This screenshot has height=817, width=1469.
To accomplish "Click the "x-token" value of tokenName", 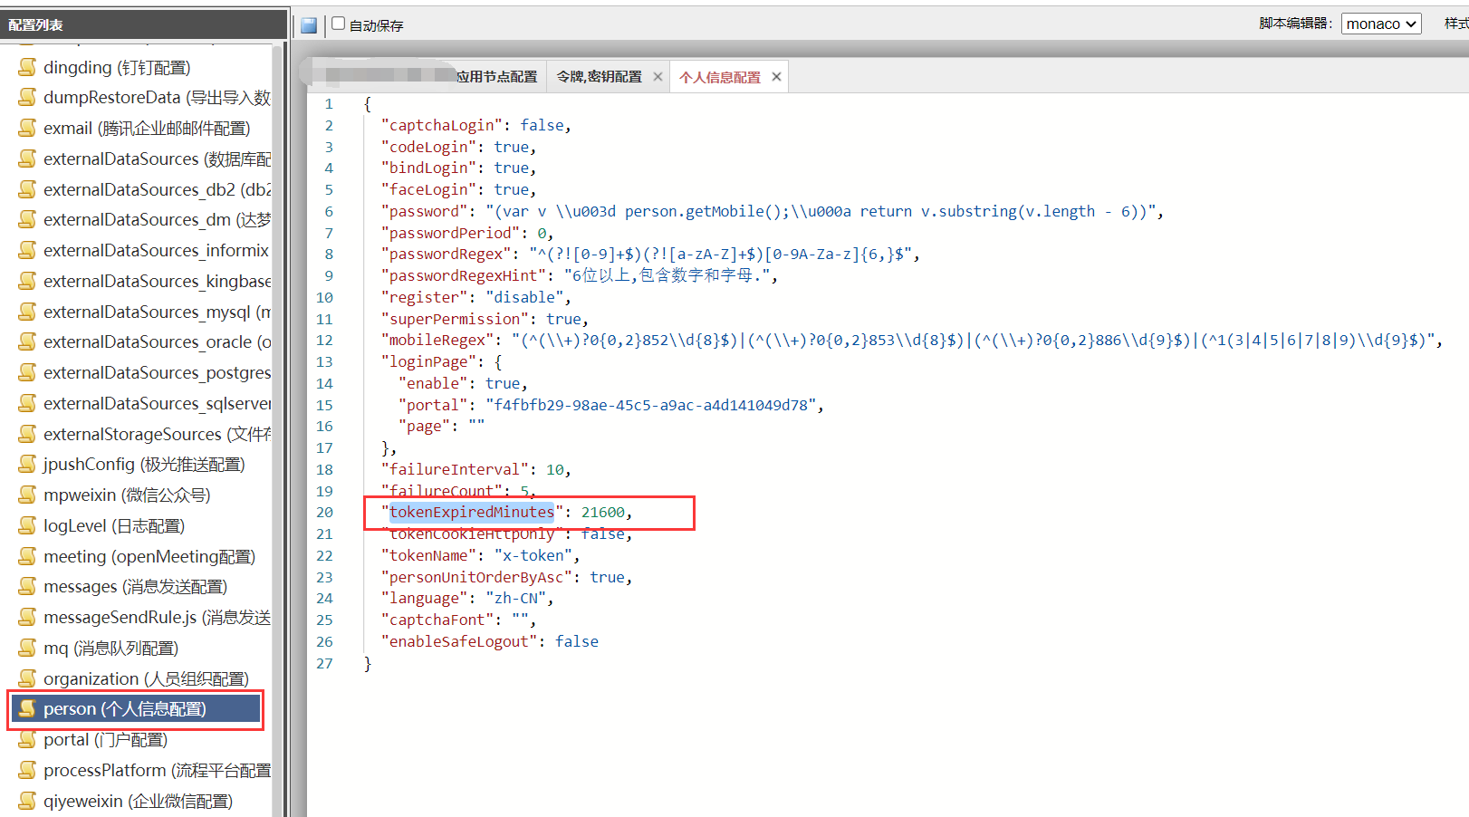I will pos(533,555).
